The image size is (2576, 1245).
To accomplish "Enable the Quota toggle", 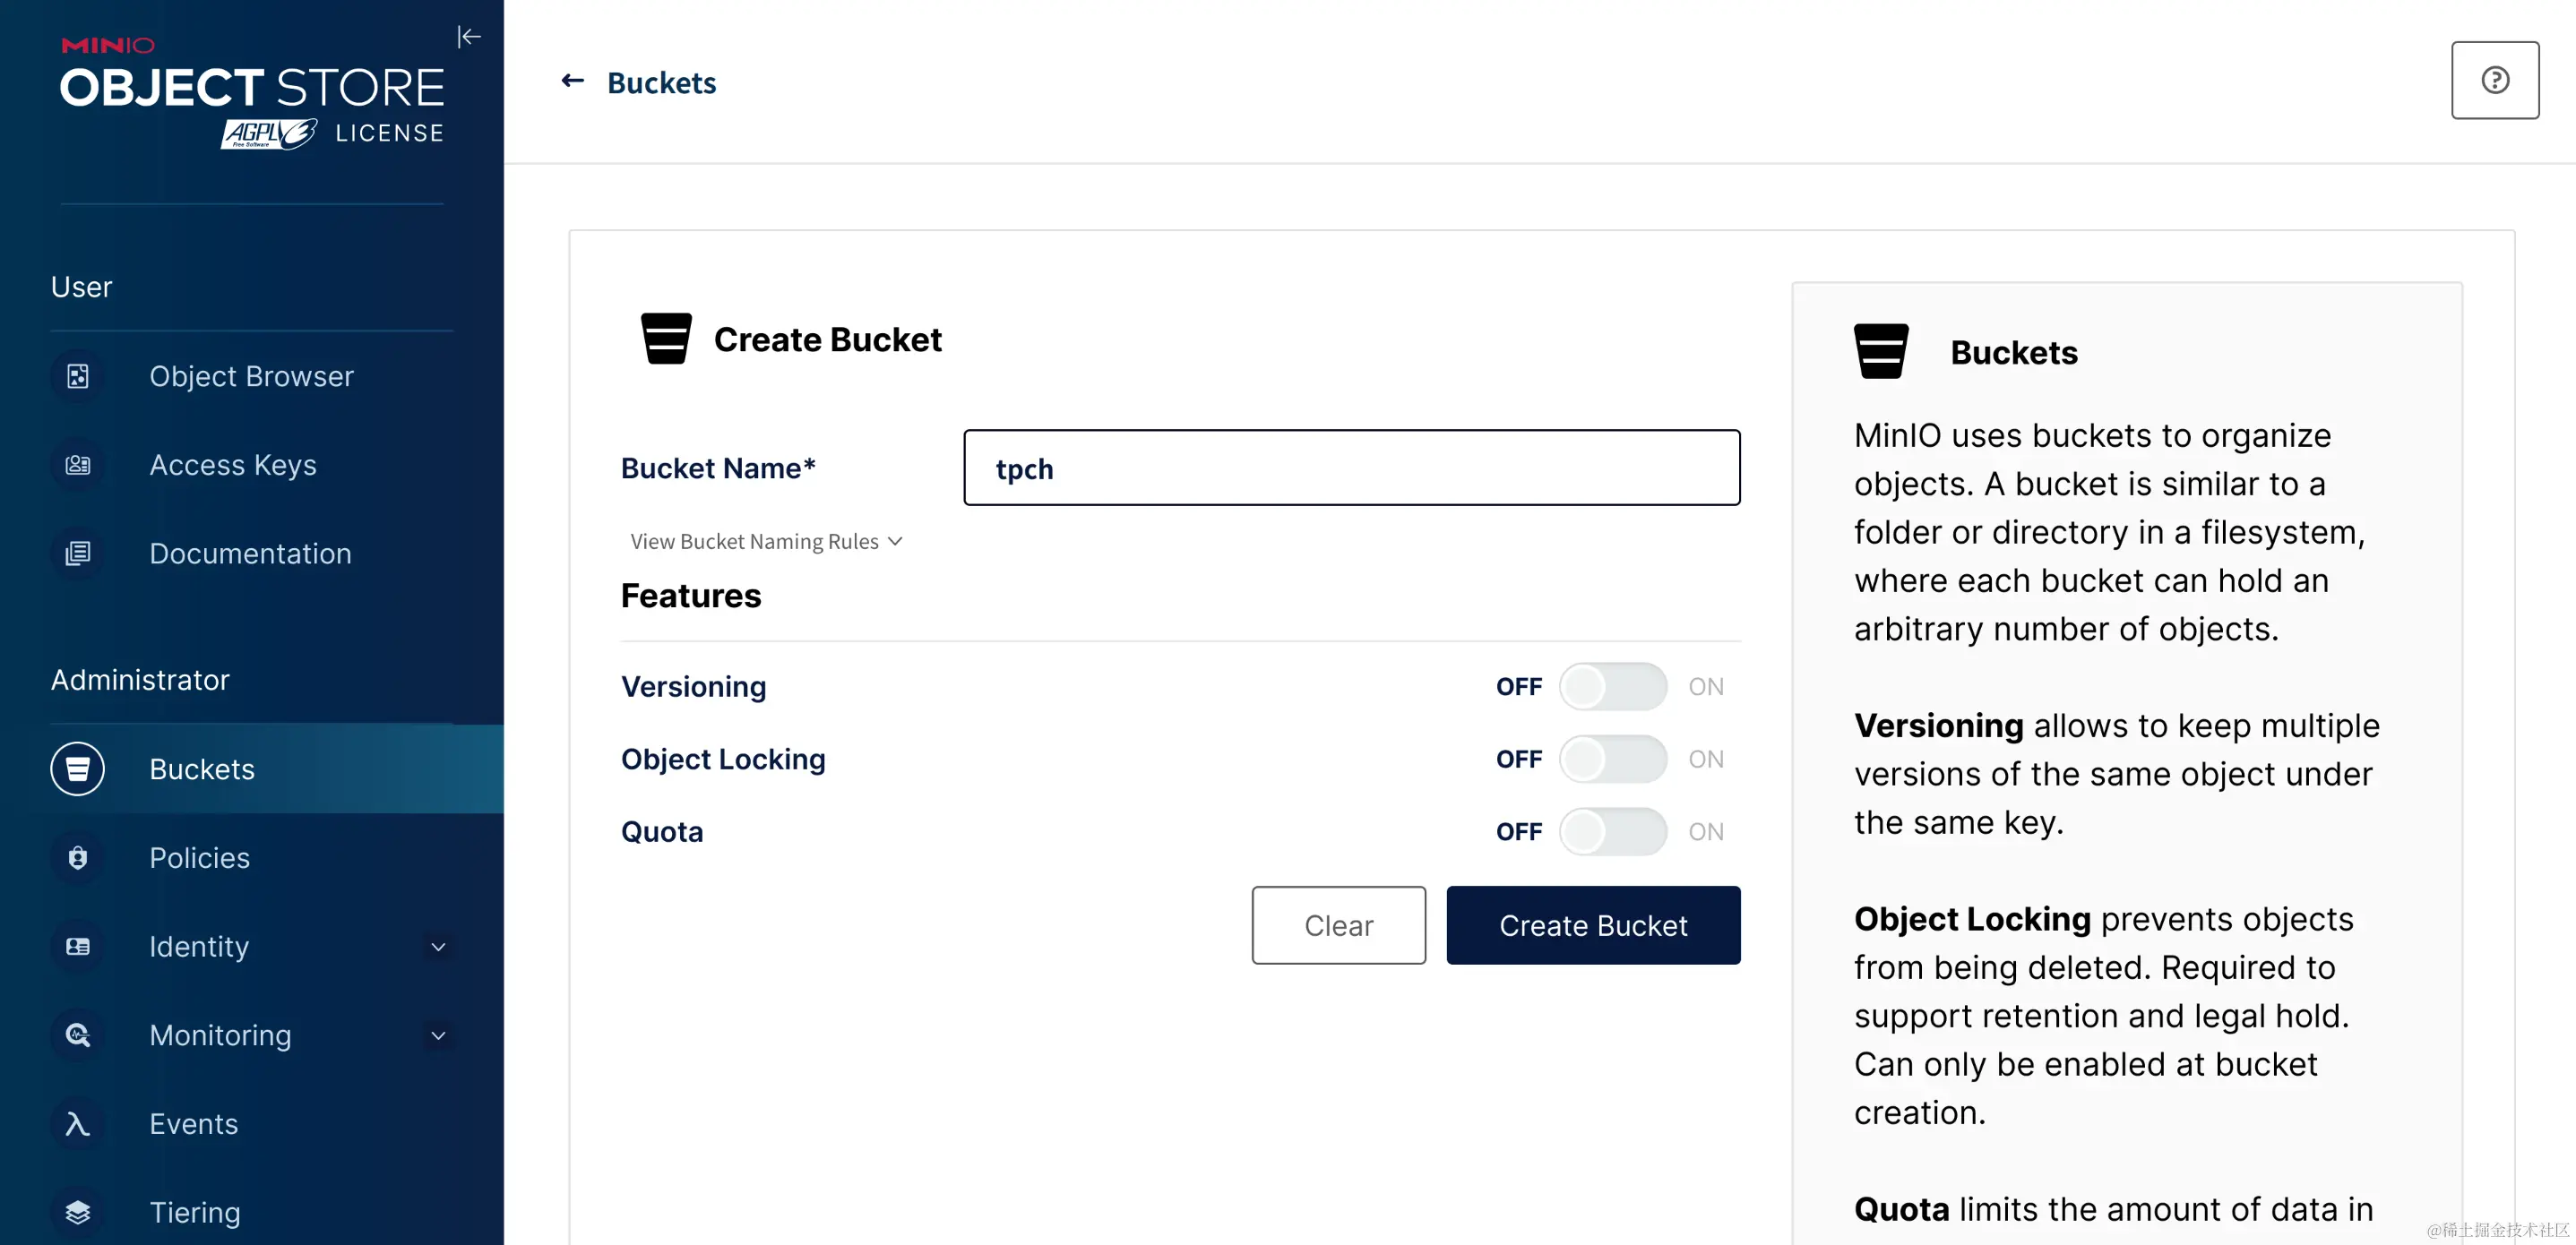I will tap(1612, 831).
